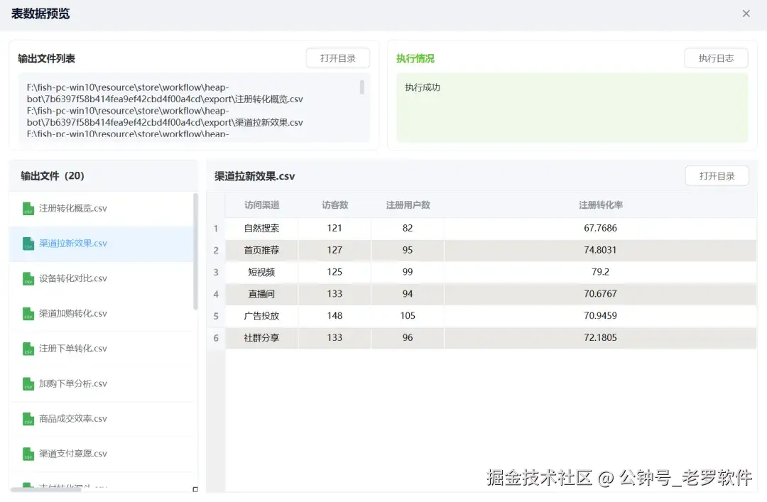This screenshot has height=502, width=767.
Task: Click CSV icon of 设备转化对比.csv
Action: point(28,279)
